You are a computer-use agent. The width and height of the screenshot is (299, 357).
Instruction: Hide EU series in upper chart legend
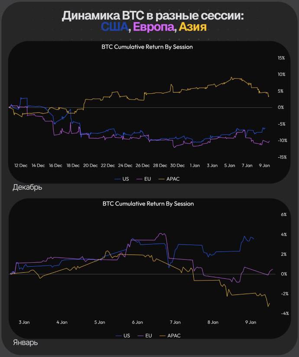[145, 178]
